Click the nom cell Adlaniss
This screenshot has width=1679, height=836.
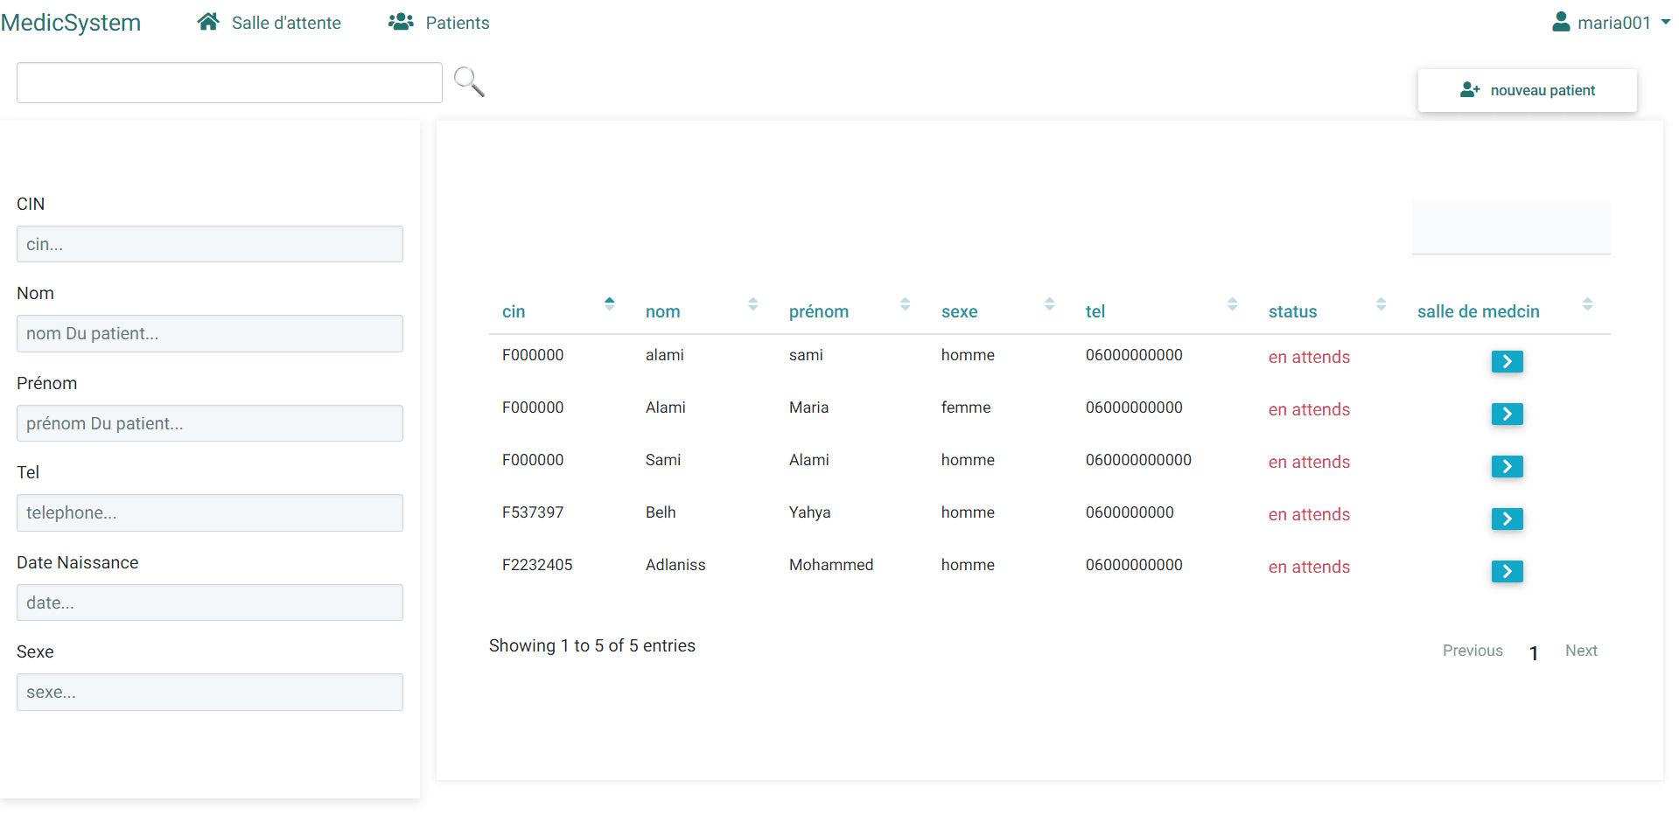(x=675, y=565)
